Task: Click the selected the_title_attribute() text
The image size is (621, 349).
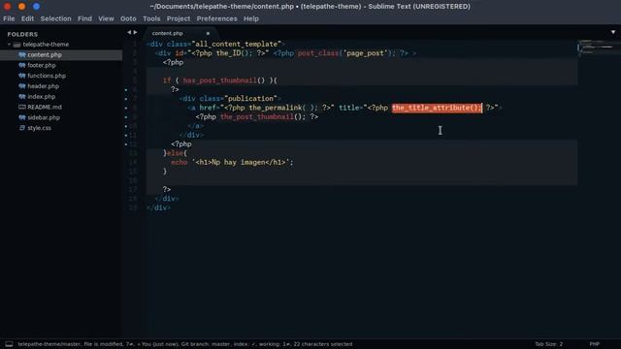Action: 437,108
